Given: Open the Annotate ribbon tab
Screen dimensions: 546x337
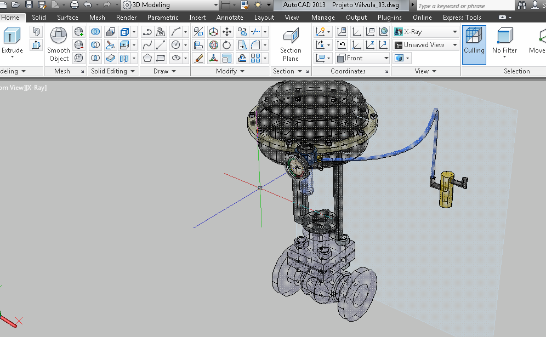Looking at the screenshot, I should click(230, 18).
